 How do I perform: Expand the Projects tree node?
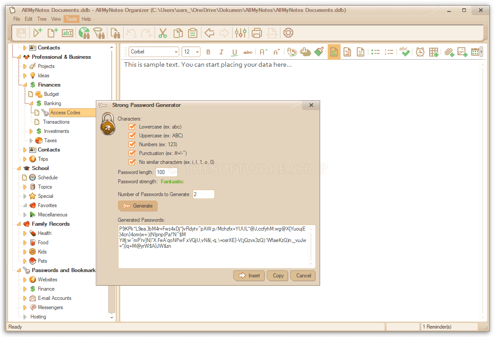click(x=25, y=66)
